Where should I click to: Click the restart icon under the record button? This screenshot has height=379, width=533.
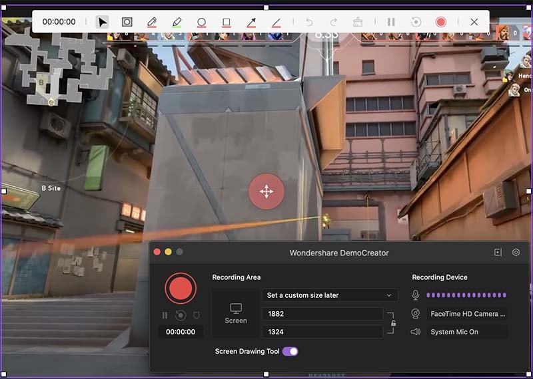(181, 316)
